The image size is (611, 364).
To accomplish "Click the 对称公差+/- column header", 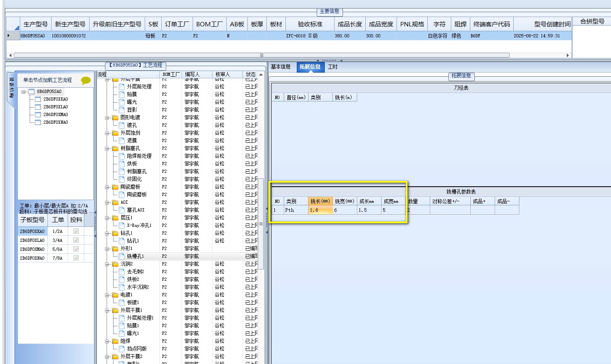I will 450,201.
